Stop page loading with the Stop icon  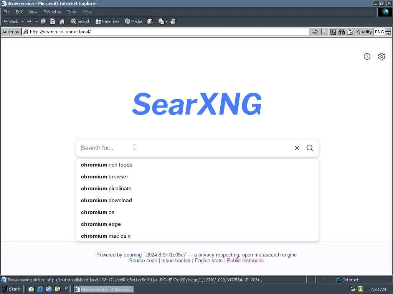[43, 21]
